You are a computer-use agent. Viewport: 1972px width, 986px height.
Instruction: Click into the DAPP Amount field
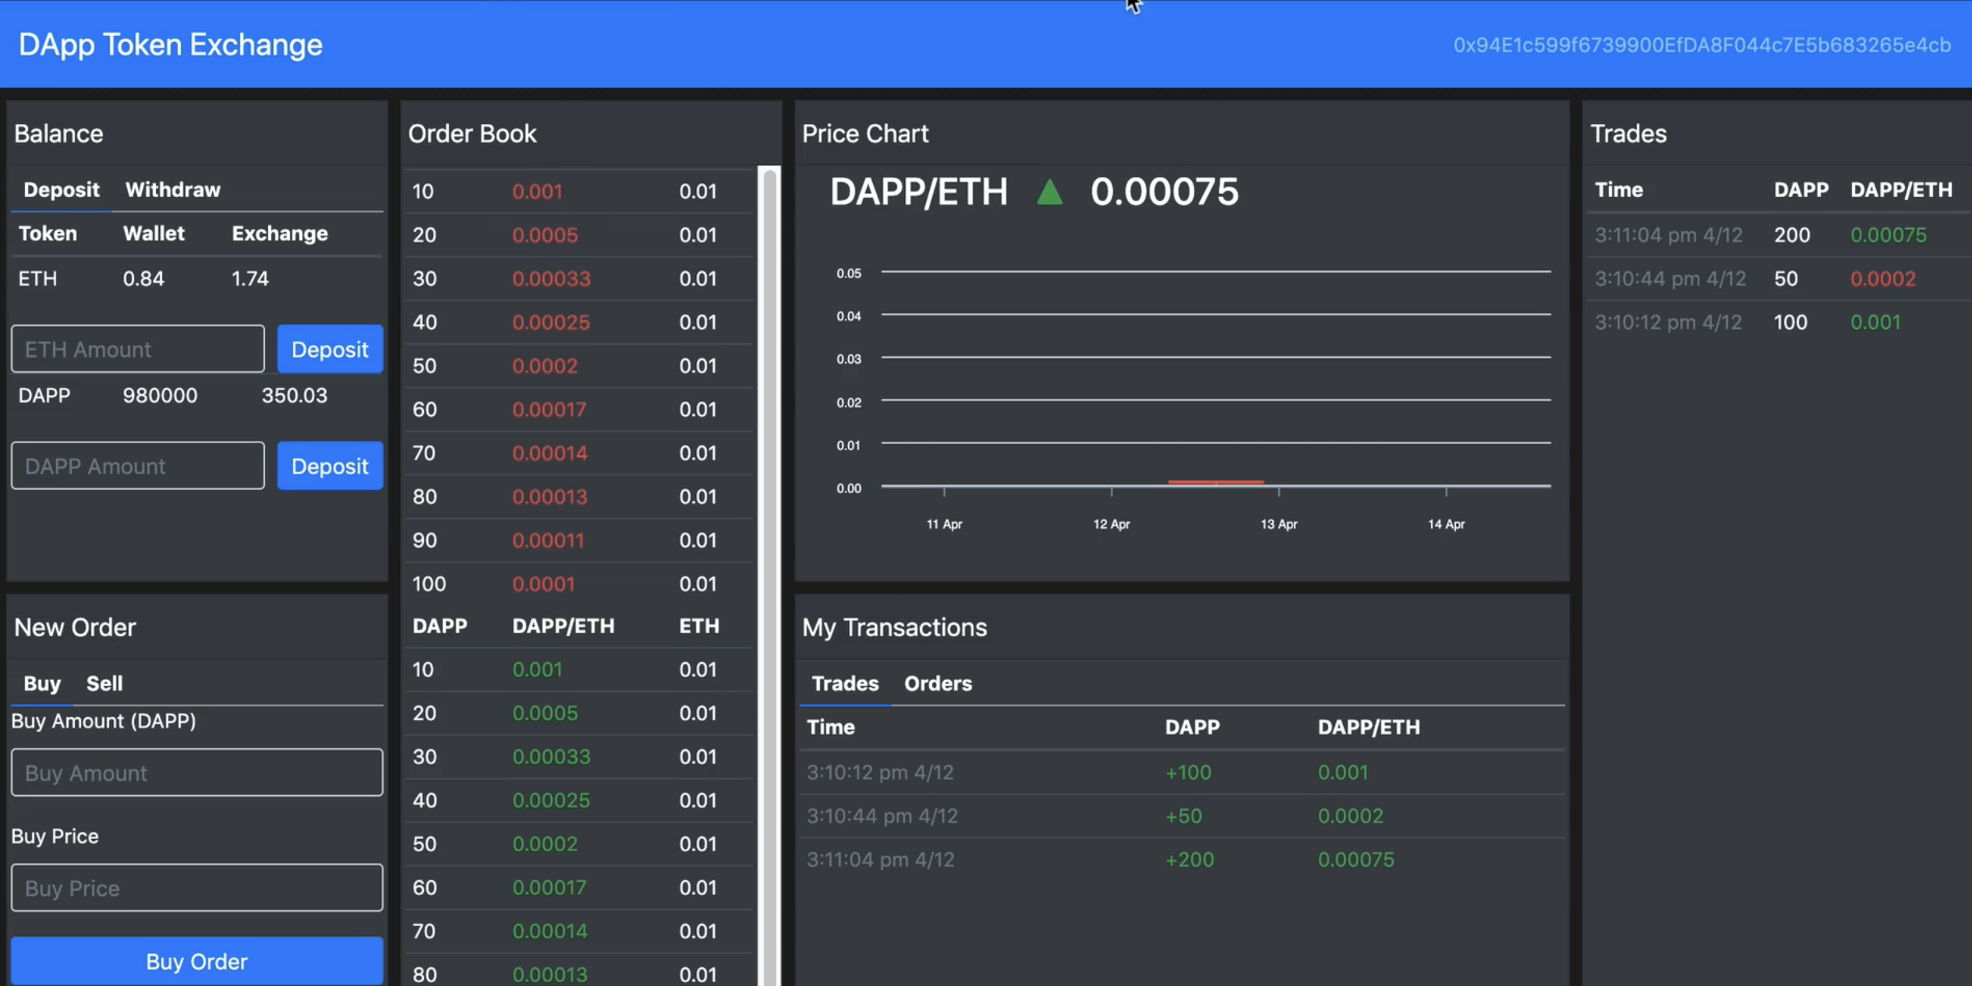point(138,466)
